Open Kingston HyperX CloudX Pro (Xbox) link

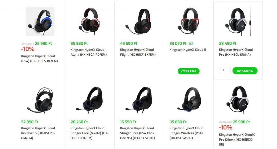[x=237, y=140]
